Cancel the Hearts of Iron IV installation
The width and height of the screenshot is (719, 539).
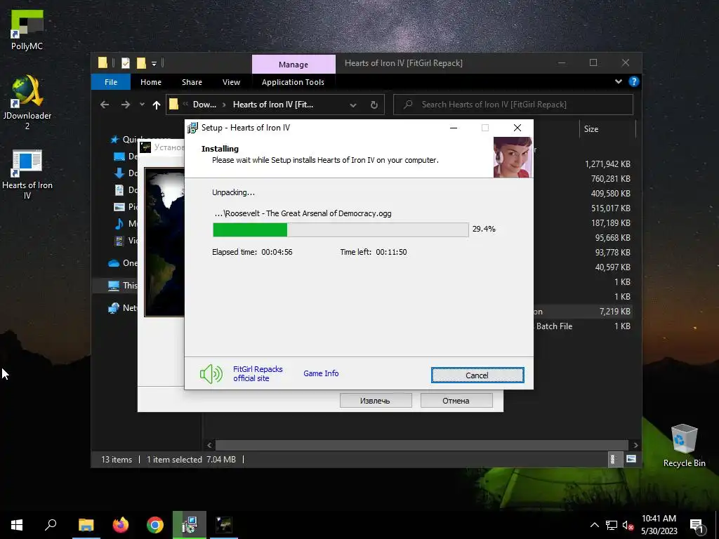[477, 375]
